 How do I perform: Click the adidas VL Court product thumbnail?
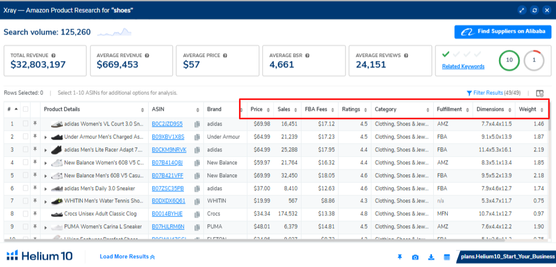[x=57, y=124]
